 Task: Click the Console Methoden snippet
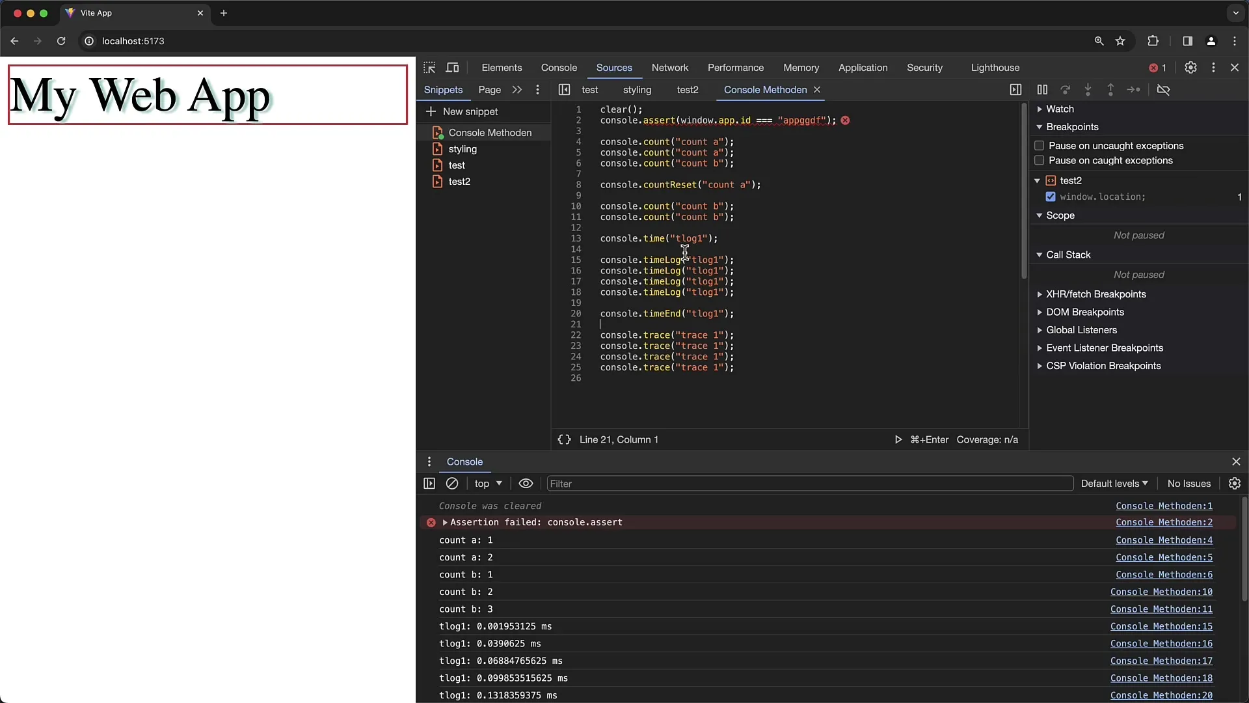click(x=489, y=132)
